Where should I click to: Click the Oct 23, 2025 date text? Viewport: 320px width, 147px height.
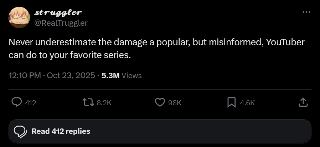(x=71, y=76)
